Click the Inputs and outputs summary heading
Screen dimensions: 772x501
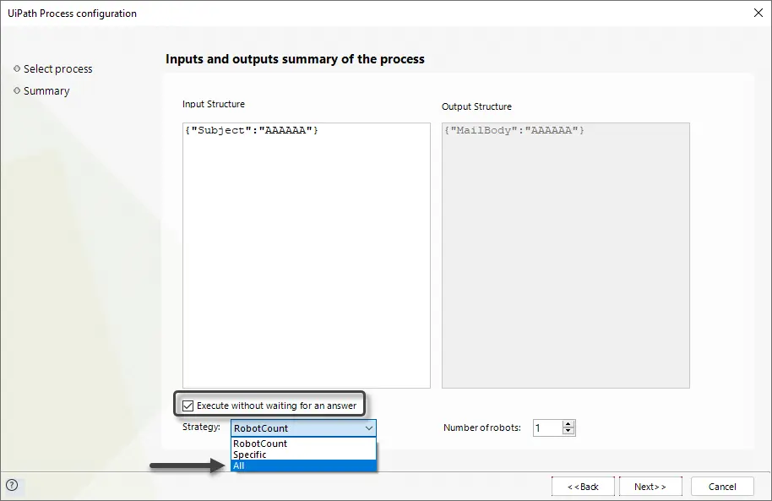pyautogui.click(x=295, y=59)
